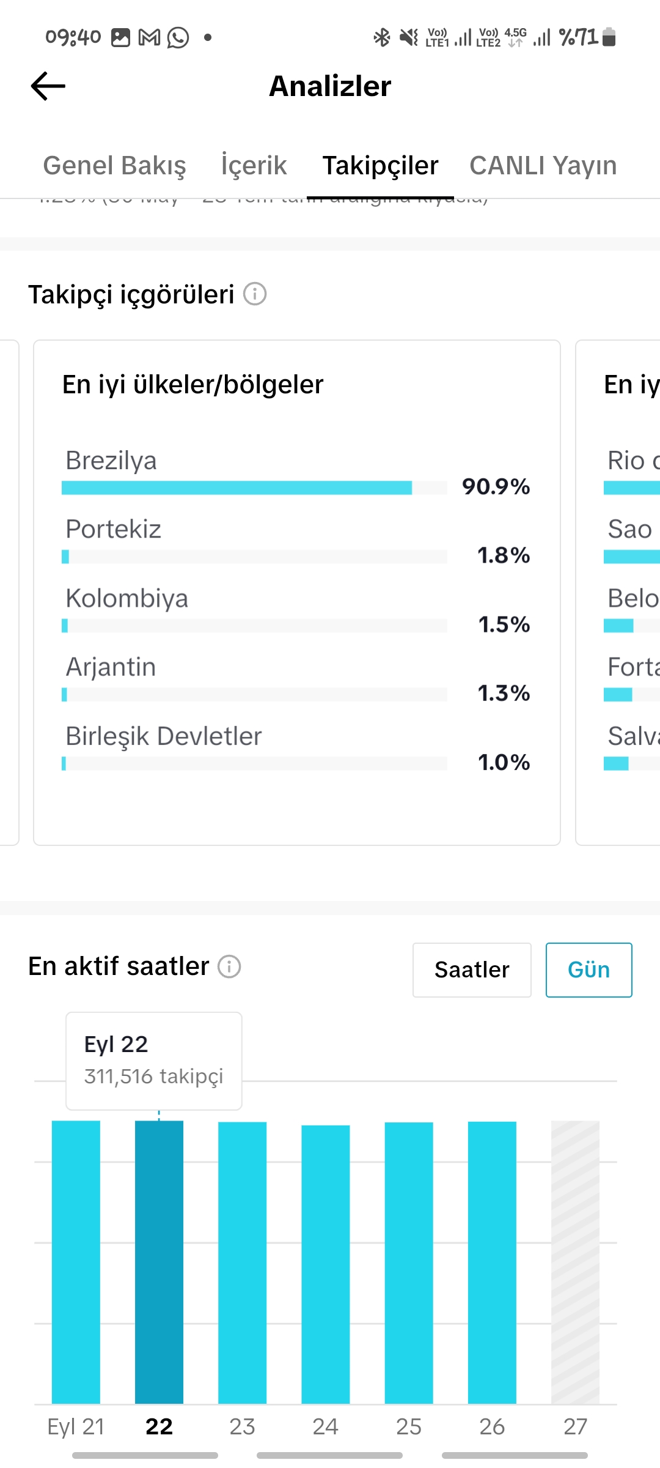Screen dimensions: 660x1468
Task: Switch chart to Saatler view
Action: 472,970
